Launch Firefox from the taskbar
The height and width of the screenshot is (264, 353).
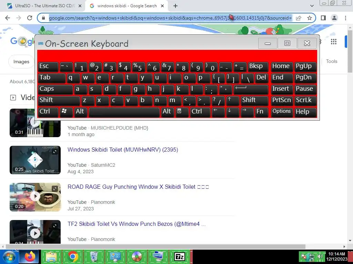tap(30, 257)
